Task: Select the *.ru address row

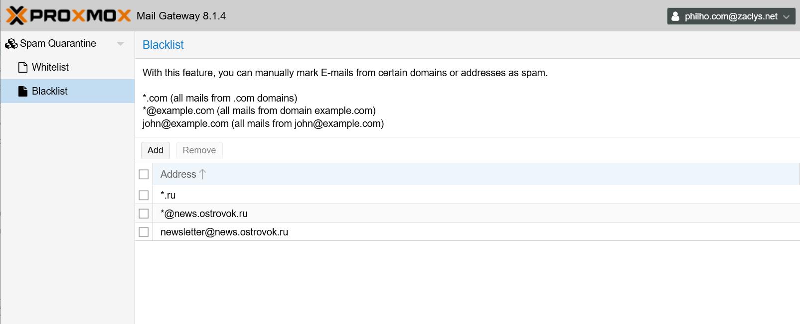Action: point(168,195)
